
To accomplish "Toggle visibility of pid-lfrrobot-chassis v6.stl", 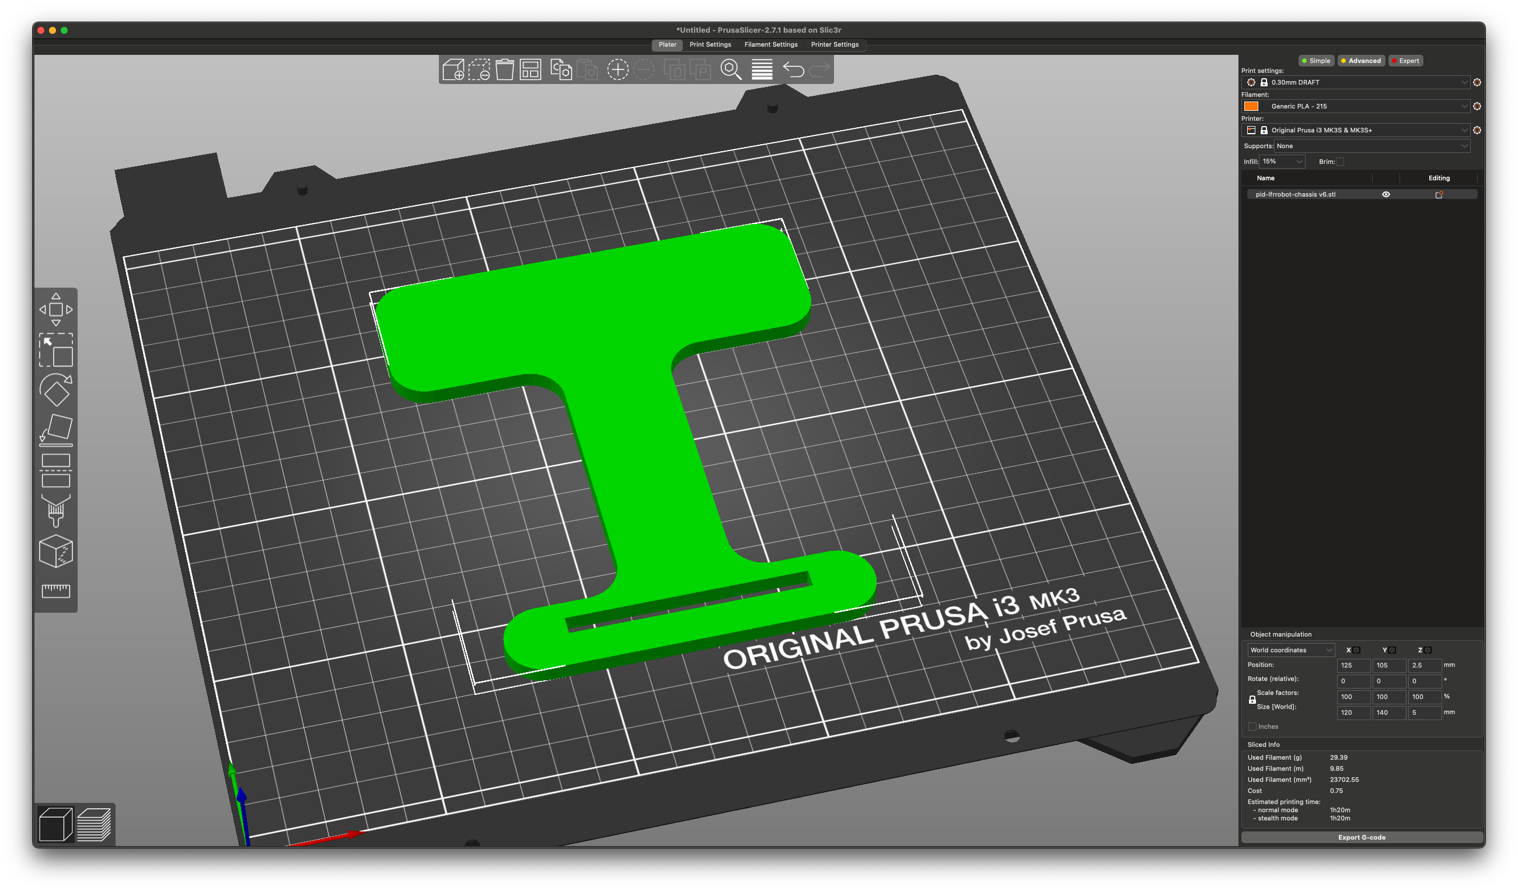I will coord(1386,194).
